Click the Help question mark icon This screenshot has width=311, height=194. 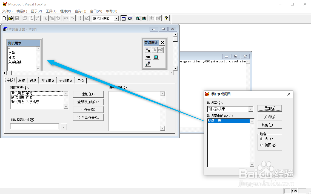[x=166, y=18]
